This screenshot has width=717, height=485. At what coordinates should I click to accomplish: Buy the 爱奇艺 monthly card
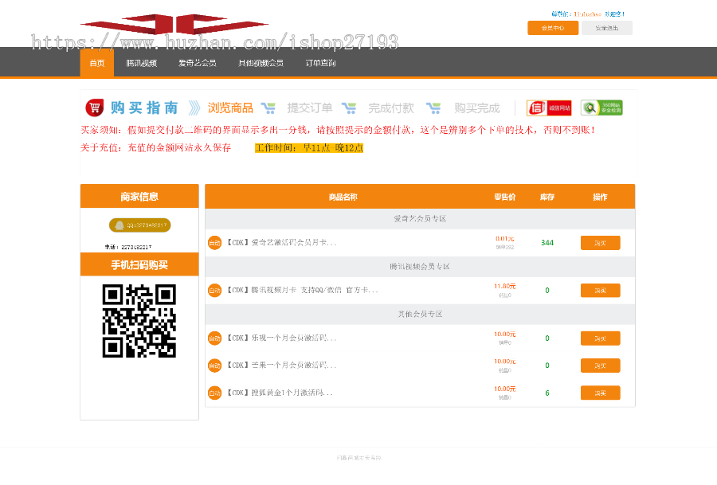[x=601, y=243]
